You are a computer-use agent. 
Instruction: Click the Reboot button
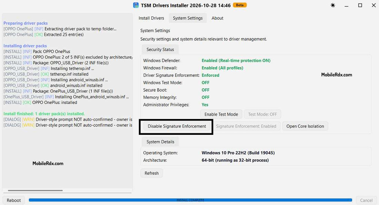pos(14,201)
